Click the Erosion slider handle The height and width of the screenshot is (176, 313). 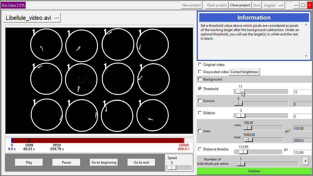pos(238,104)
